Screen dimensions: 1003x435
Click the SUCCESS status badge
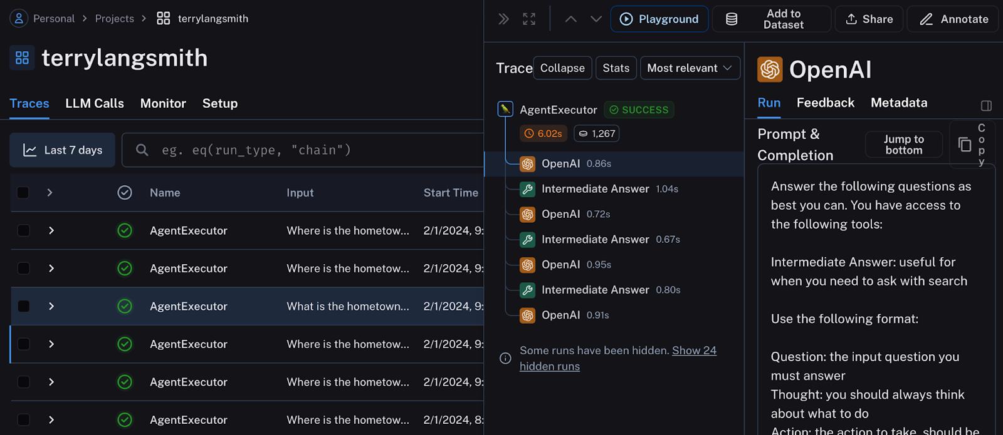coord(639,110)
